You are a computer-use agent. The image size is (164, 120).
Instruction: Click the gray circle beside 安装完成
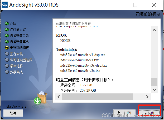click(x=7, y=72)
